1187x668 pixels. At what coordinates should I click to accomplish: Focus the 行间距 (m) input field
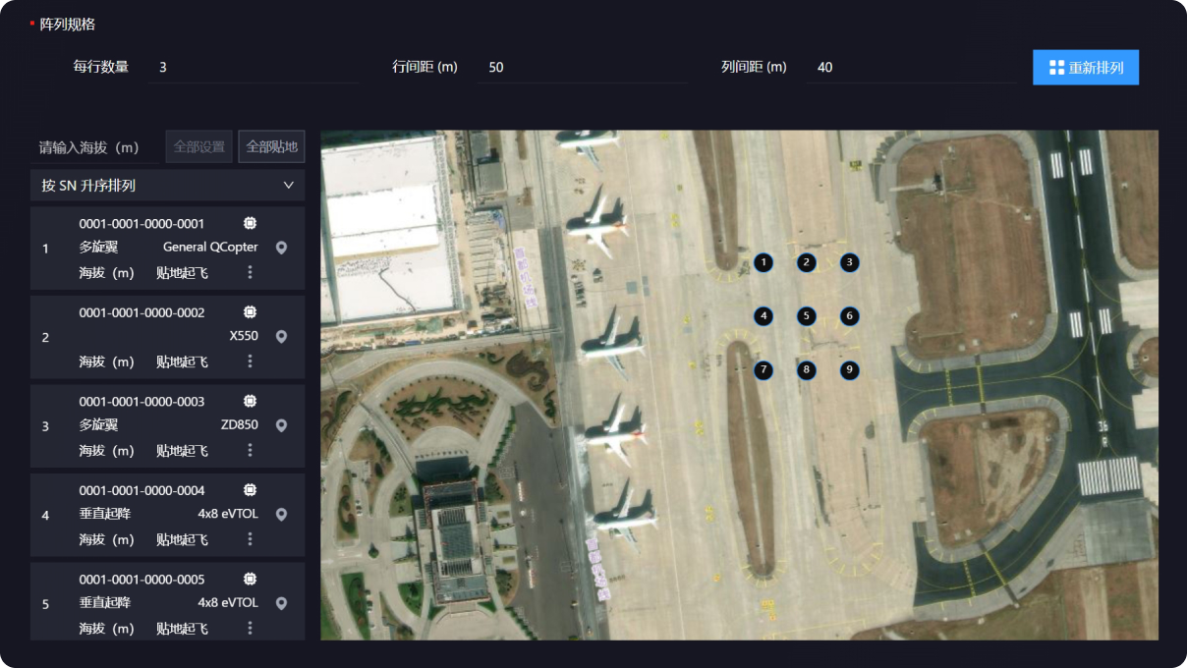click(583, 67)
